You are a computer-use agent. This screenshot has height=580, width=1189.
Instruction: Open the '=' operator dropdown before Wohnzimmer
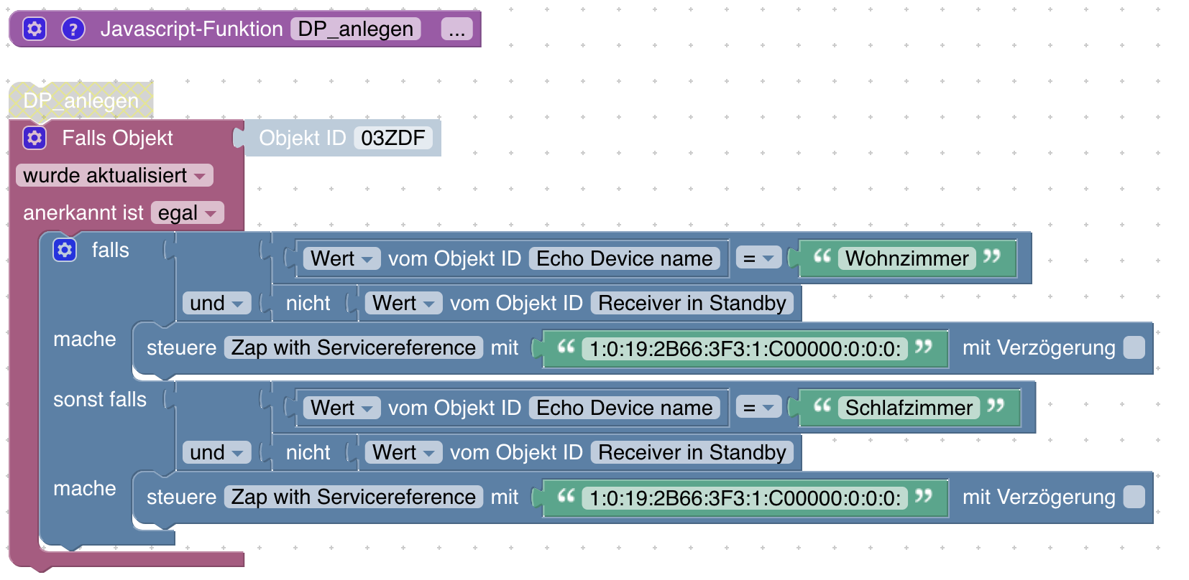coord(758,258)
